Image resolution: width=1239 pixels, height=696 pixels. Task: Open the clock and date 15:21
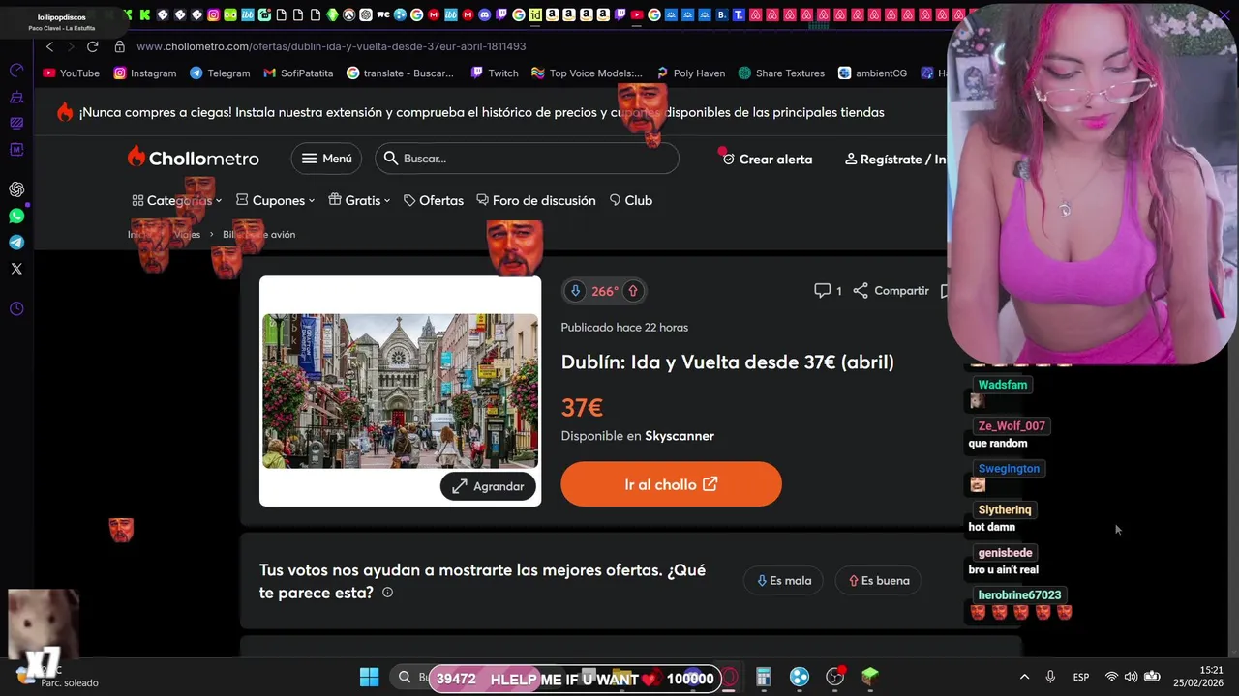(x=1197, y=677)
